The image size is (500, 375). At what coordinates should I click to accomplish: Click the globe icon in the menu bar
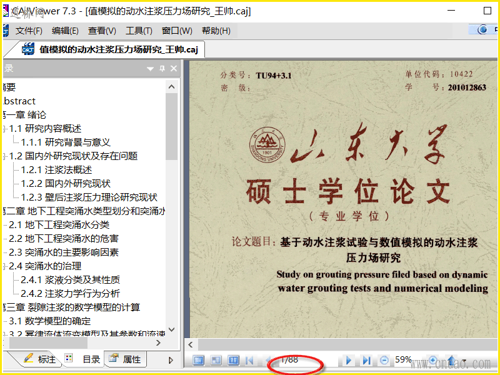[x=482, y=29]
